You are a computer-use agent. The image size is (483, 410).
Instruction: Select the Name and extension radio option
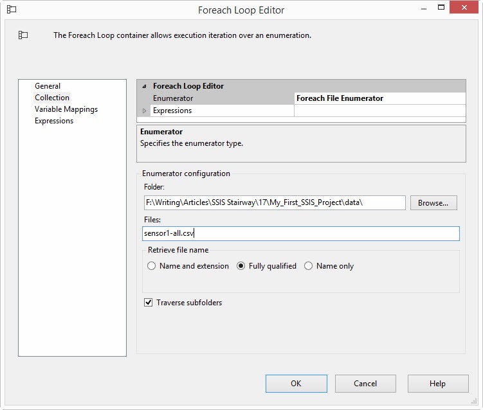(152, 266)
